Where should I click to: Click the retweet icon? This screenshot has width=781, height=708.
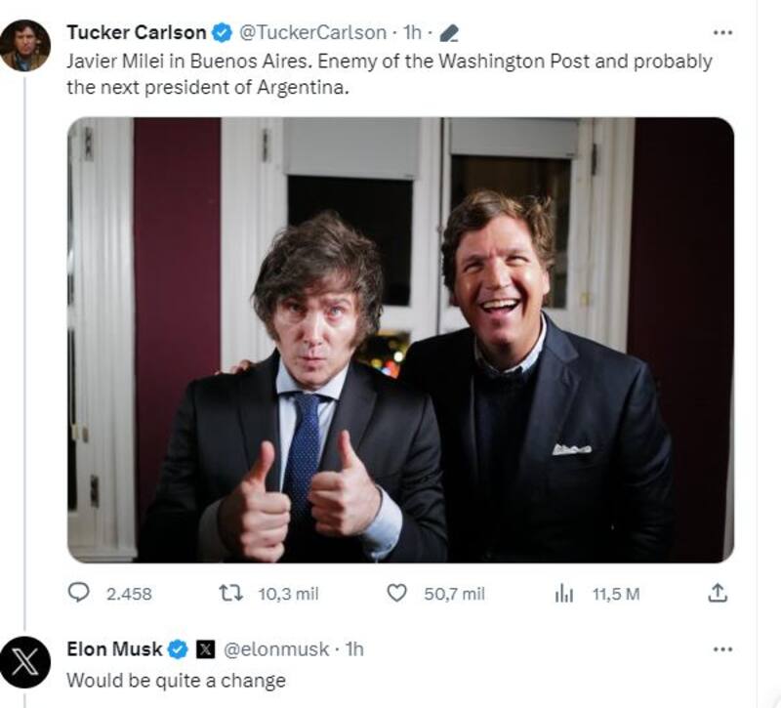pyautogui.click(x=230, y=593)
